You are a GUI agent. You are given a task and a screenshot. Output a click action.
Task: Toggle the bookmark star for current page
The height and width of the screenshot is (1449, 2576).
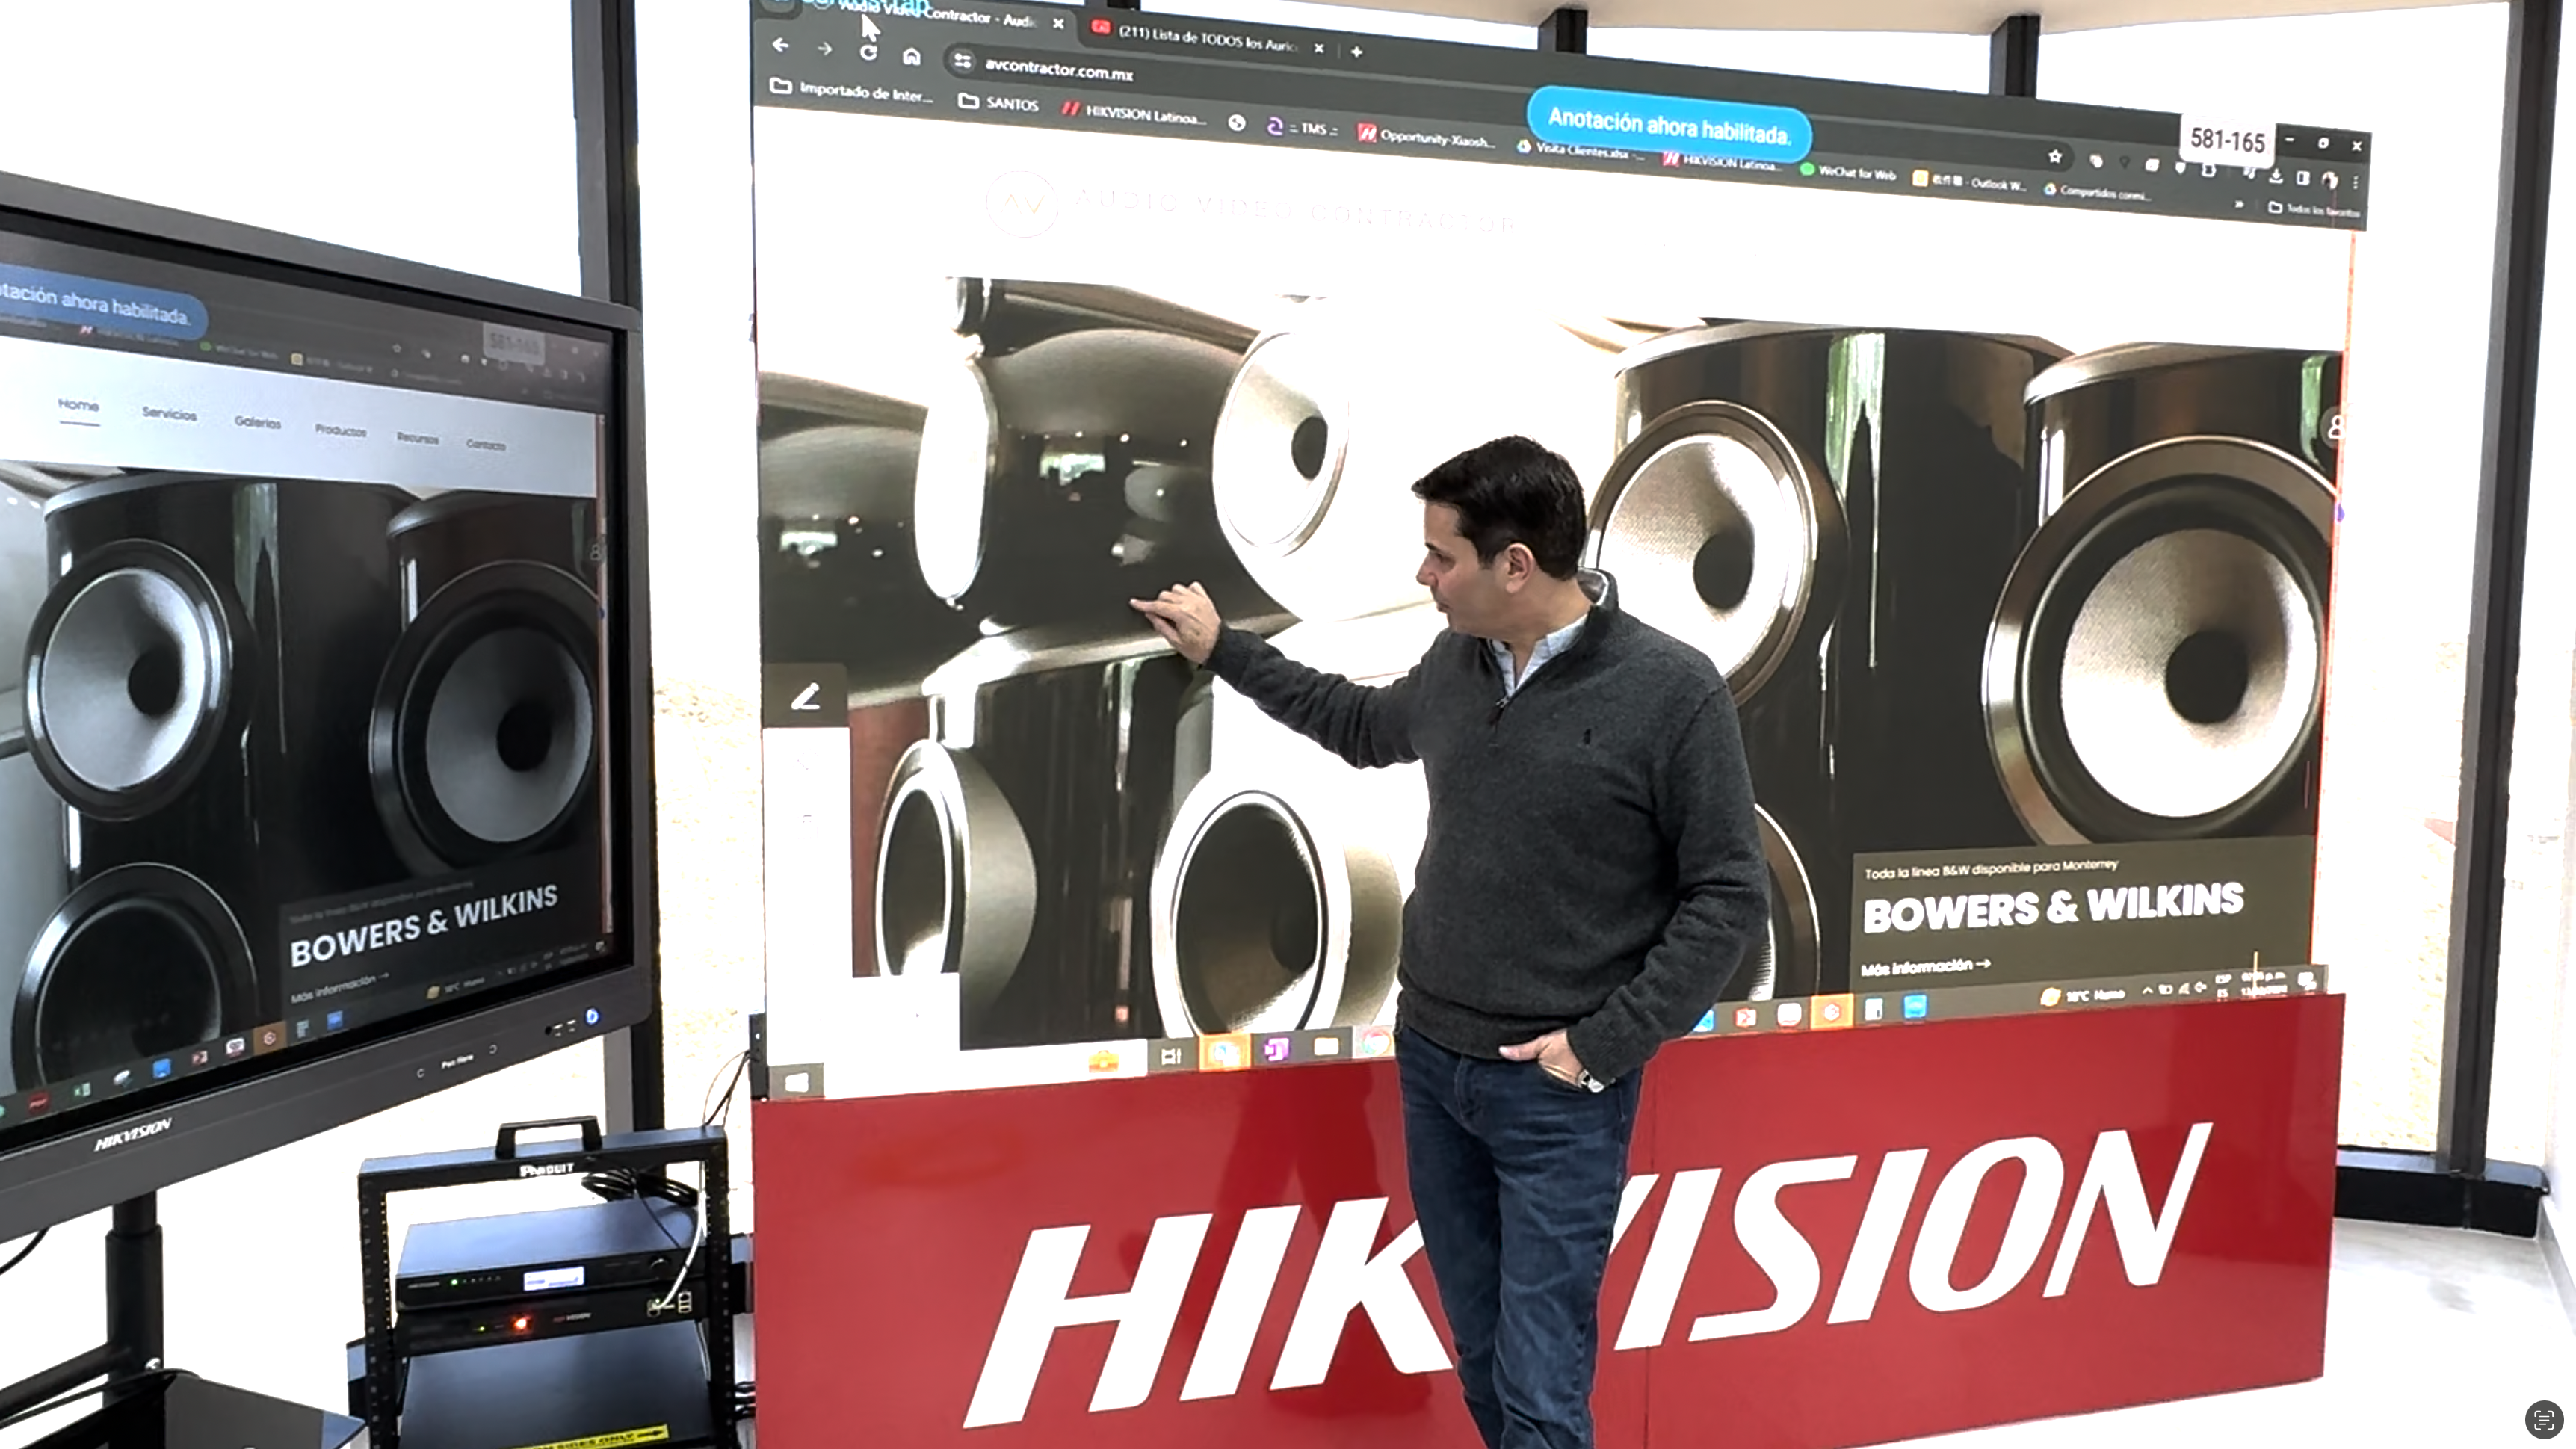coord(2054,157)
